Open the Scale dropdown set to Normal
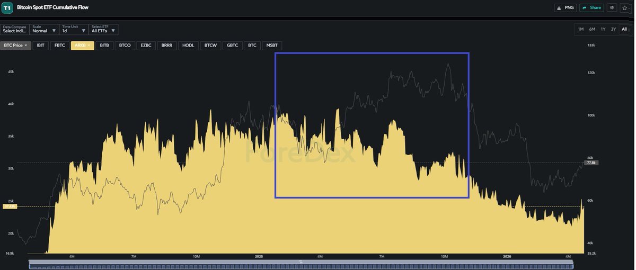The image size is (636, 270). (x=45, y=29)
